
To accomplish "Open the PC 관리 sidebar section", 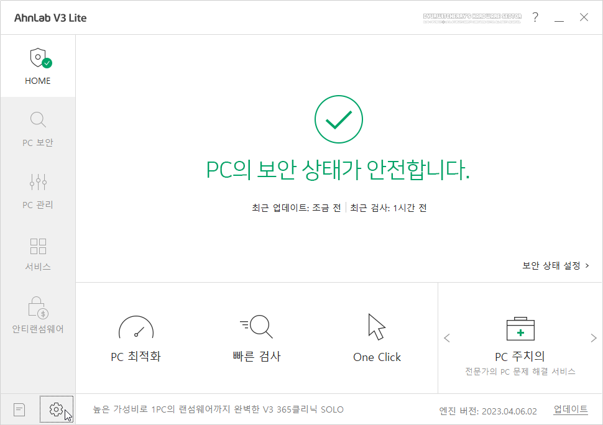I will coord(38,191).
